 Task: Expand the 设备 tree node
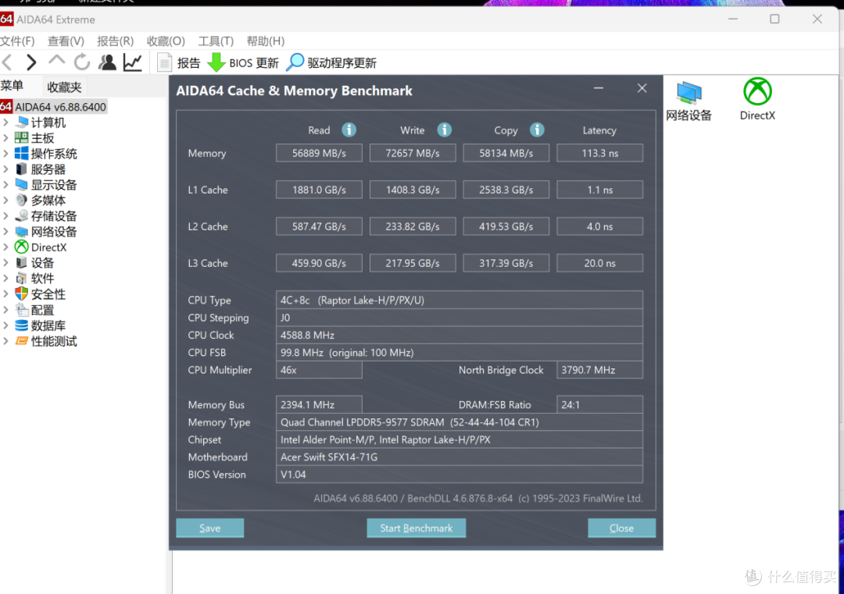click(x=6, y=263)
